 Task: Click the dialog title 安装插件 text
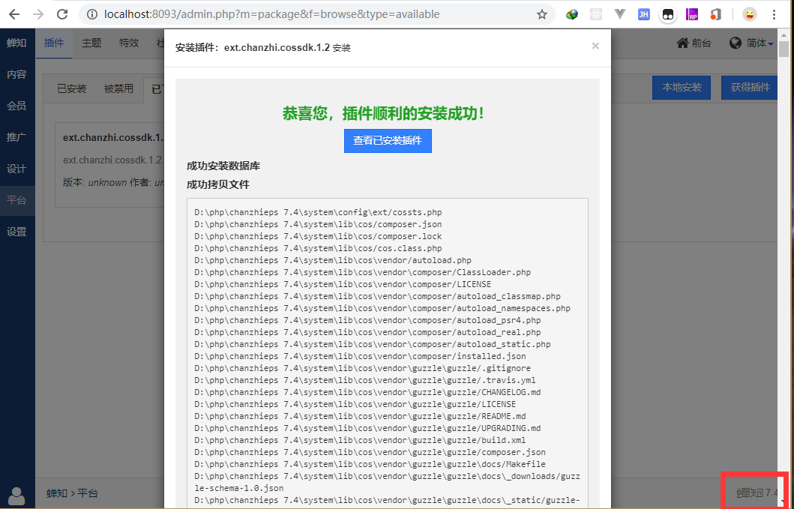[x=263, y=48]
